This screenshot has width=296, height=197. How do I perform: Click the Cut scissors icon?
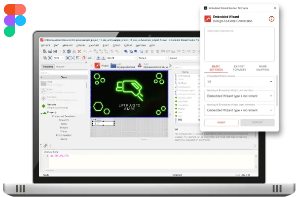tap(64, 51)
